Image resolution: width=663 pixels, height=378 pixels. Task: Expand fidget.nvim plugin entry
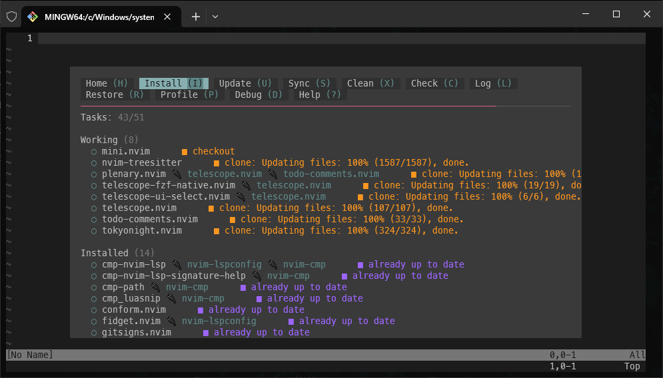click(131, 321)
